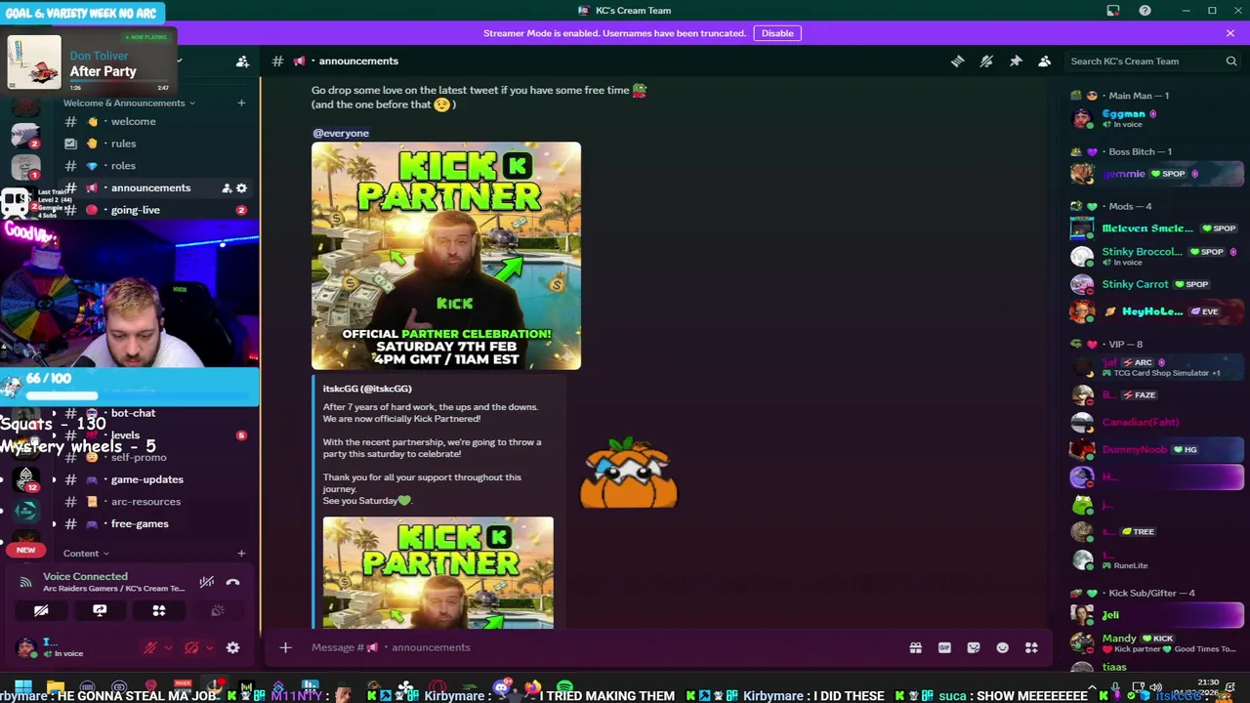Open the roles channel
The height and width of the screenshot is (703, 1250).
[156, 166]
